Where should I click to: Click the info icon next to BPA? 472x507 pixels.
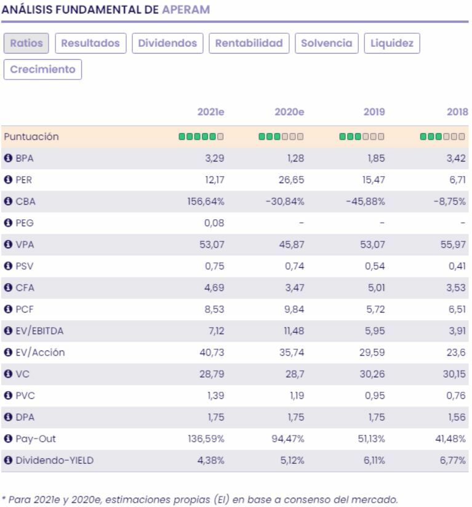8,158
